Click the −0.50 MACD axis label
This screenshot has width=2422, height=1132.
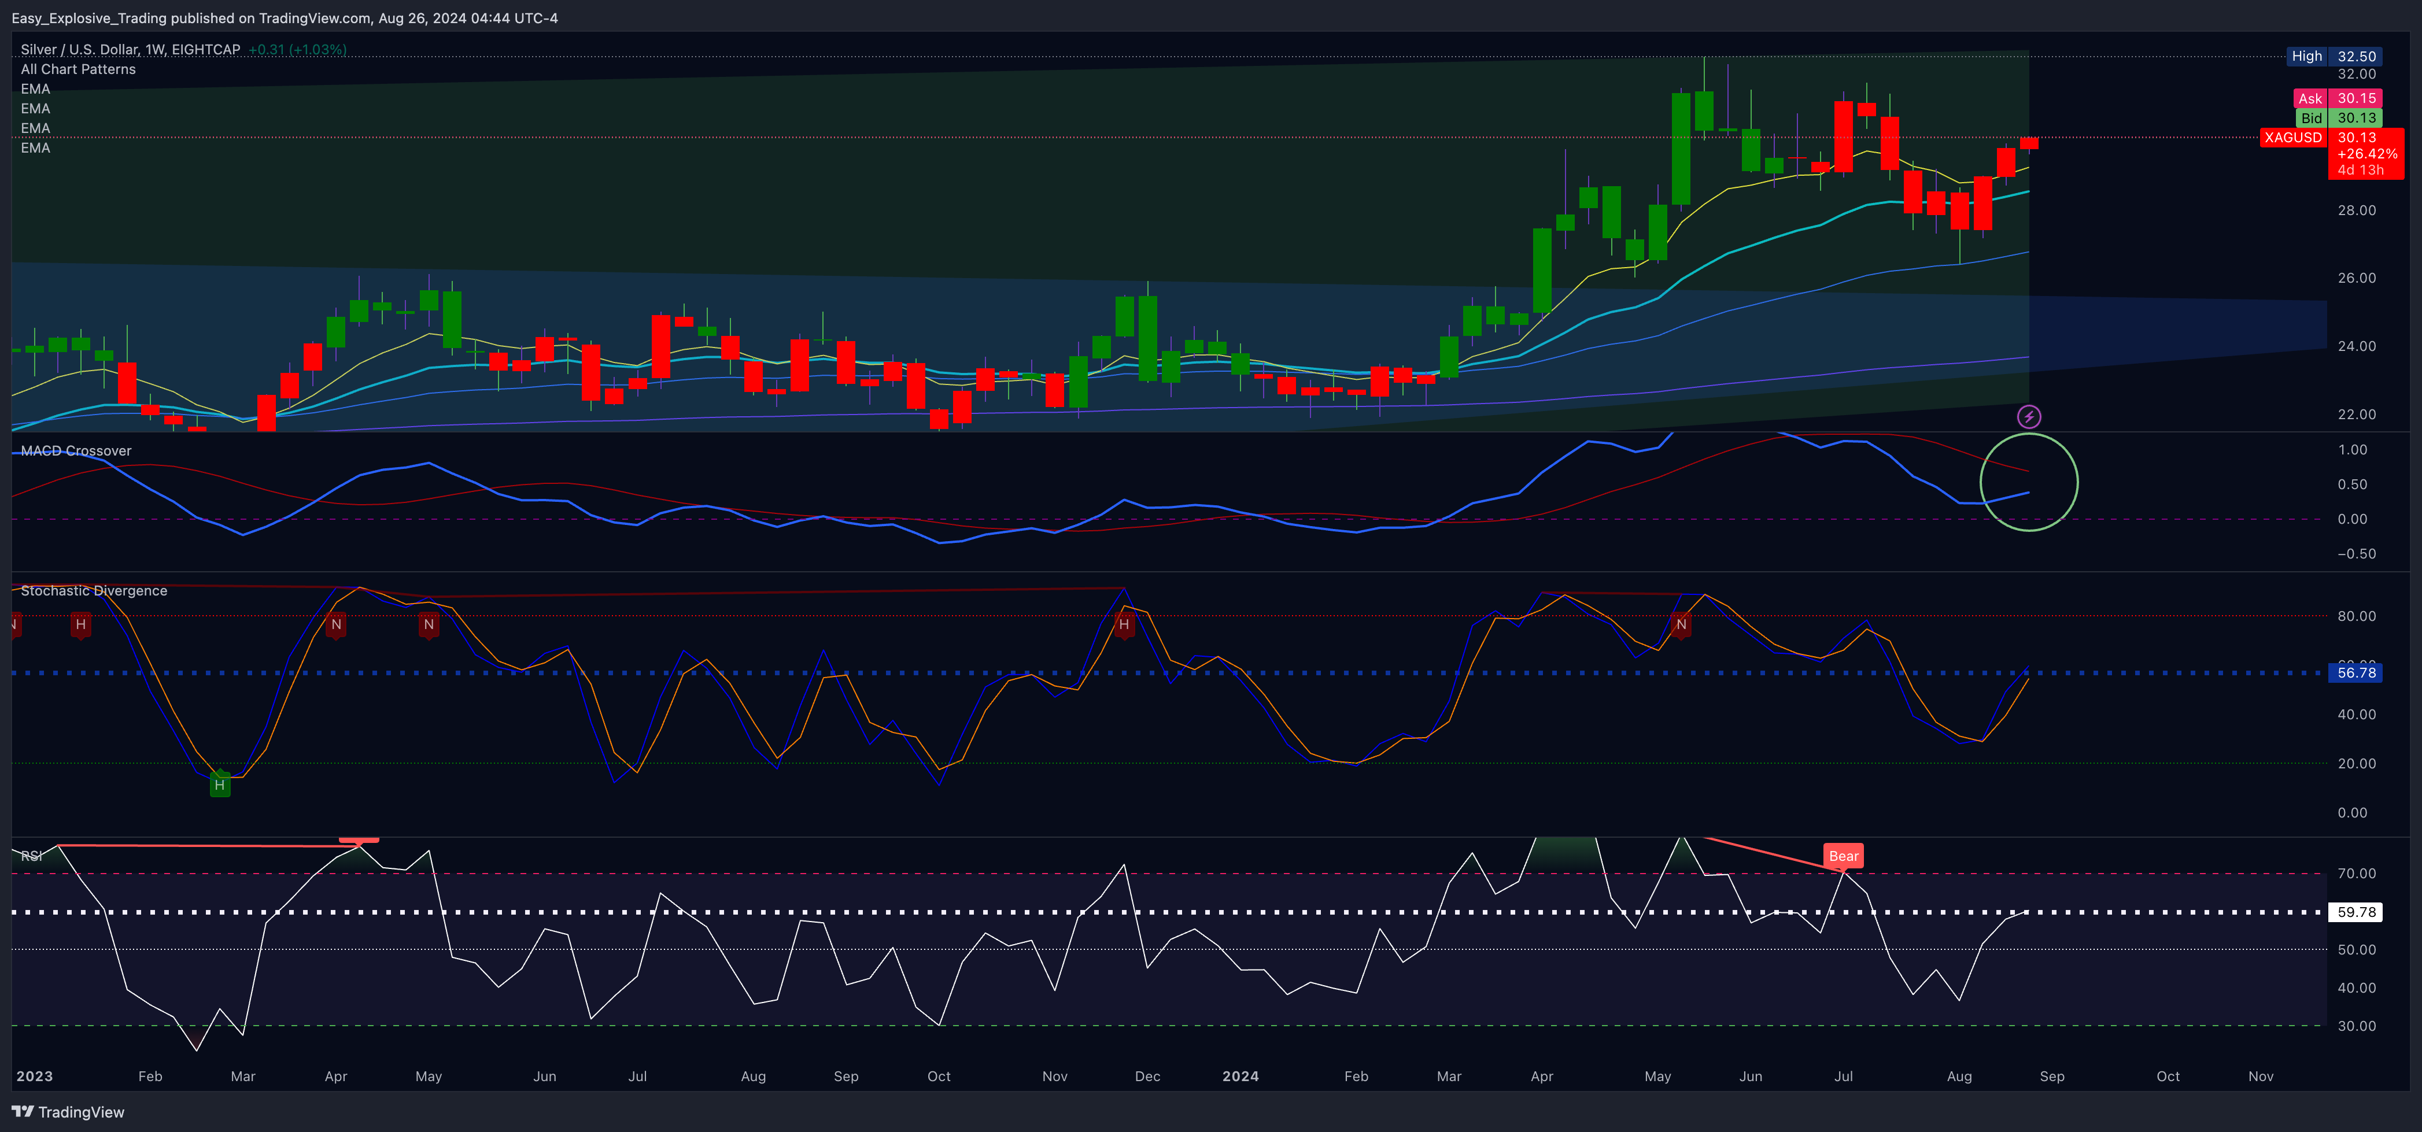[x=2356, y=554]
